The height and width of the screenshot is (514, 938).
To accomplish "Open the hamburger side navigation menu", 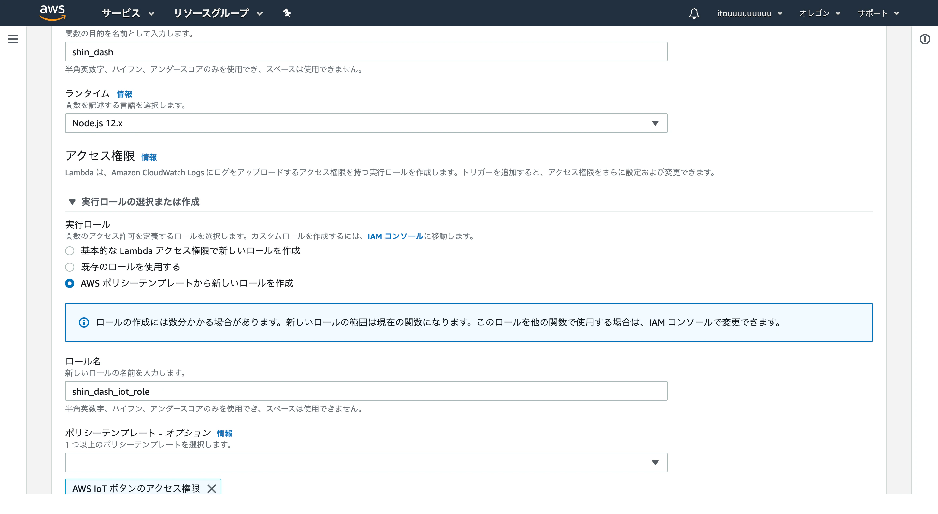I will pos(13,39).
